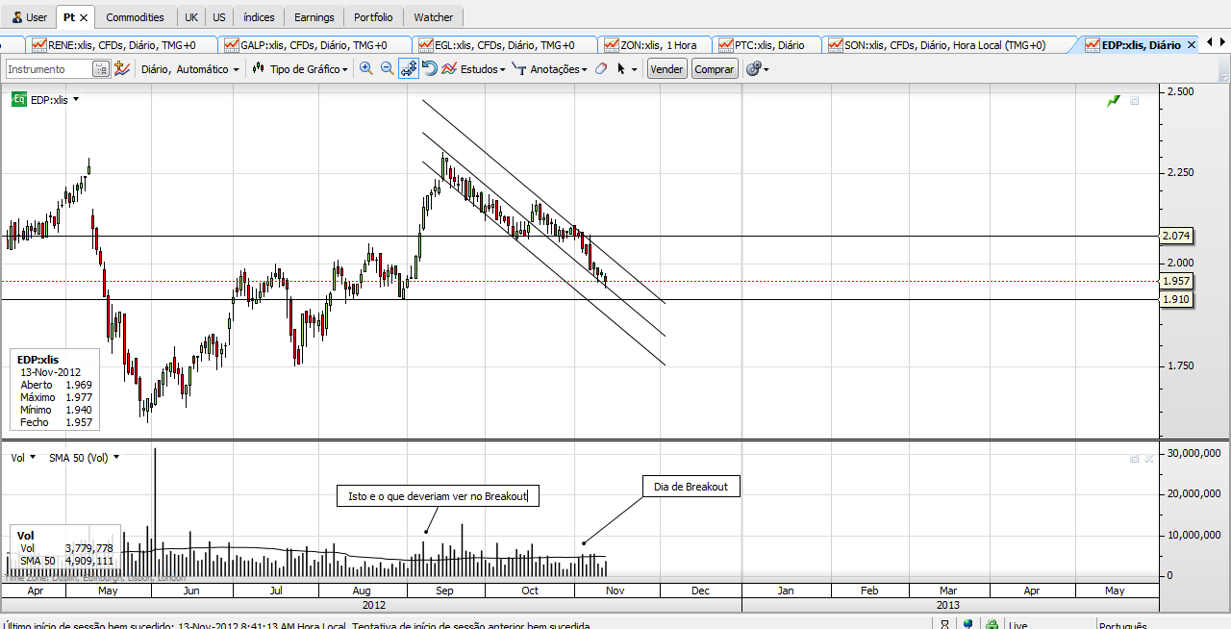
Task: Click the Comprar button
Action: pos(715,69)
